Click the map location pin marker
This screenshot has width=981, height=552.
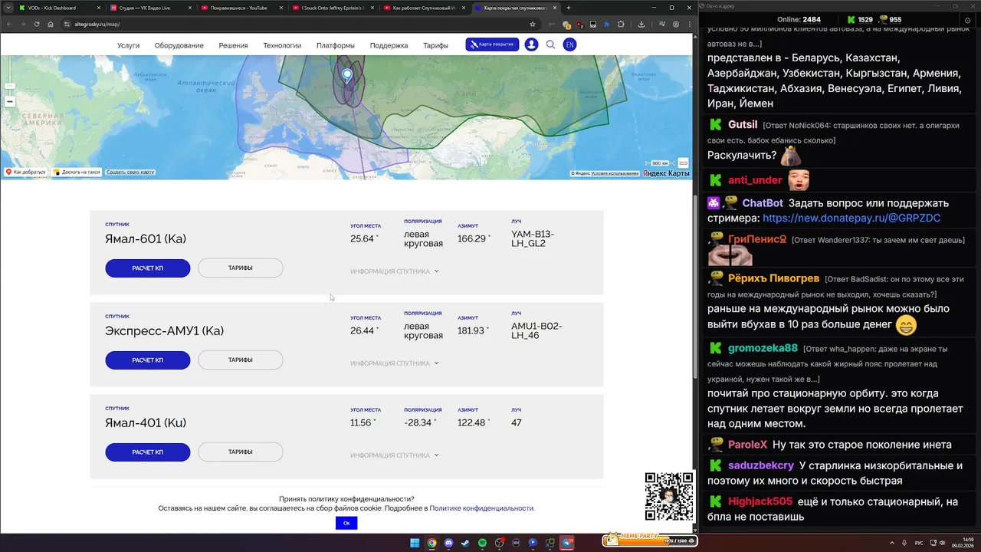[347, 75]
